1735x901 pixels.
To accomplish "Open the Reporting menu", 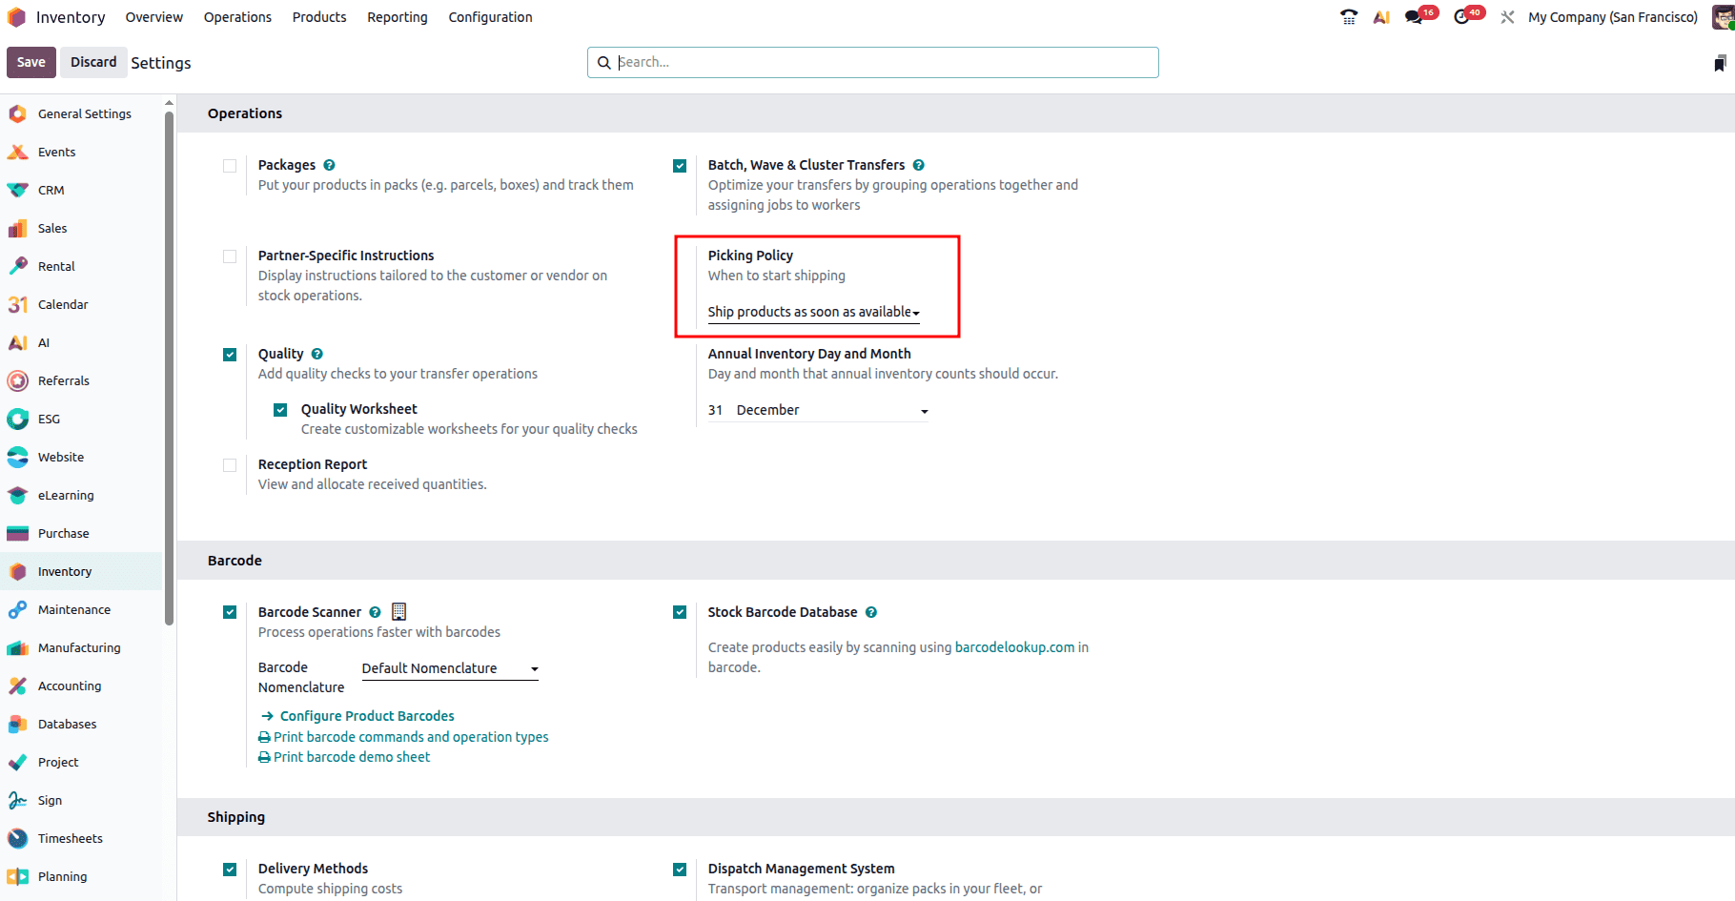I will 398,17.
